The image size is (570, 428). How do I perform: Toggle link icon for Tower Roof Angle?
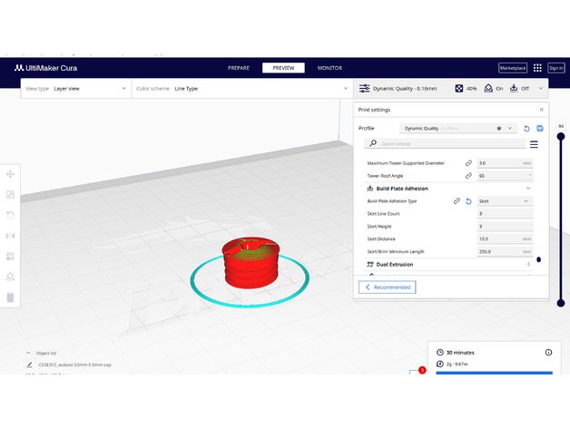[x=468, y=176]
